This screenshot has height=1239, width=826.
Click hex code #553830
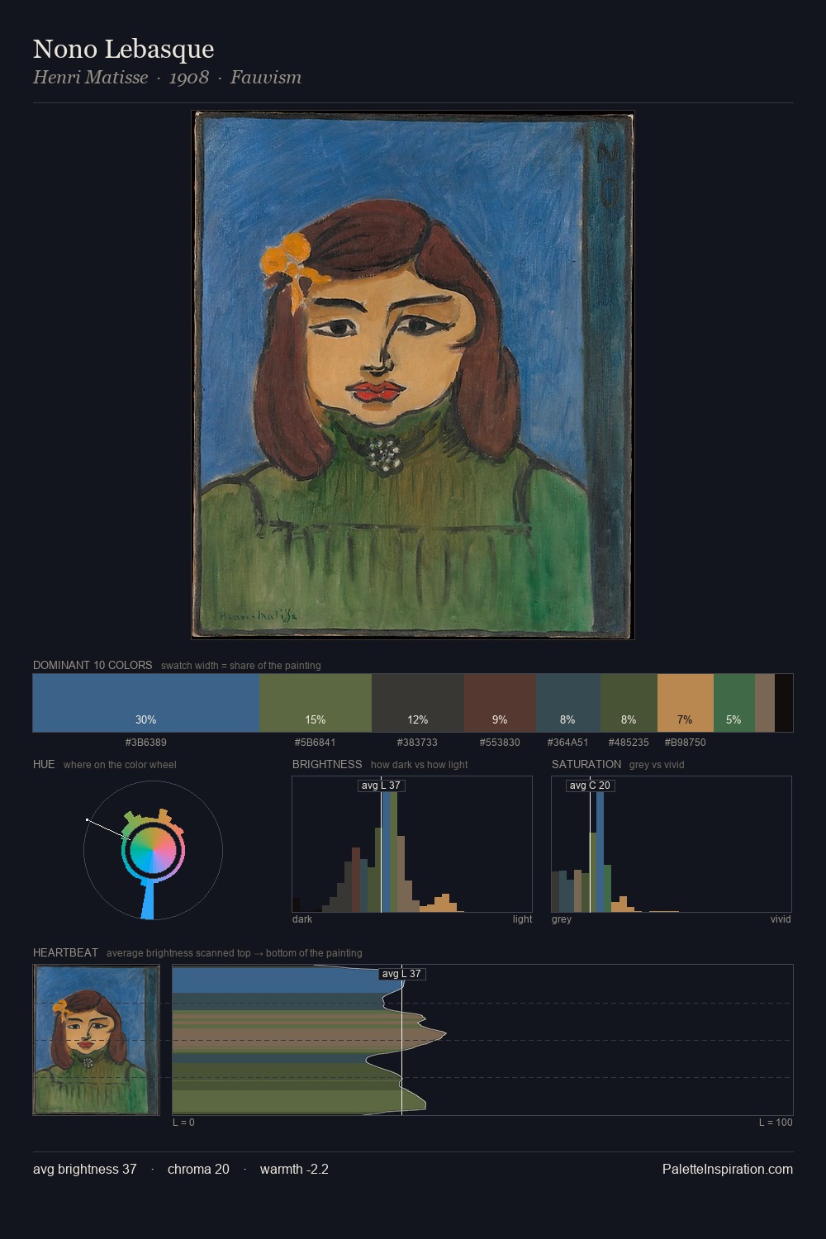(x=500, y=743)
